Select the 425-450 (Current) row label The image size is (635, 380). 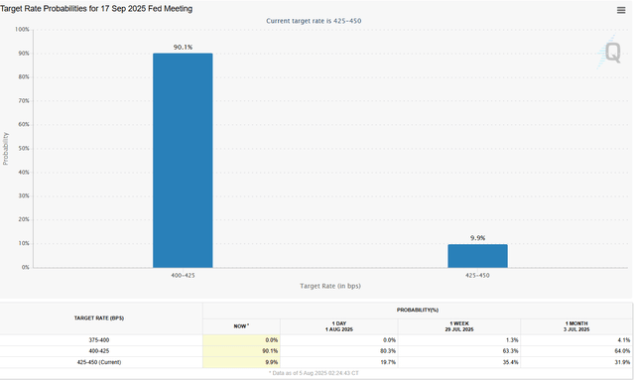pos(99,362)
